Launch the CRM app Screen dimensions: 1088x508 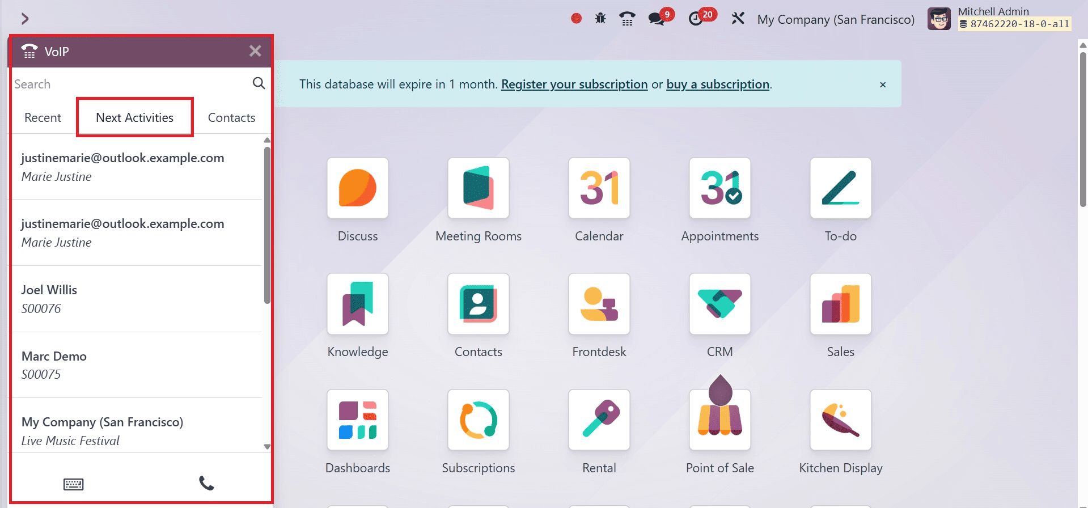(x=719, y=304)
